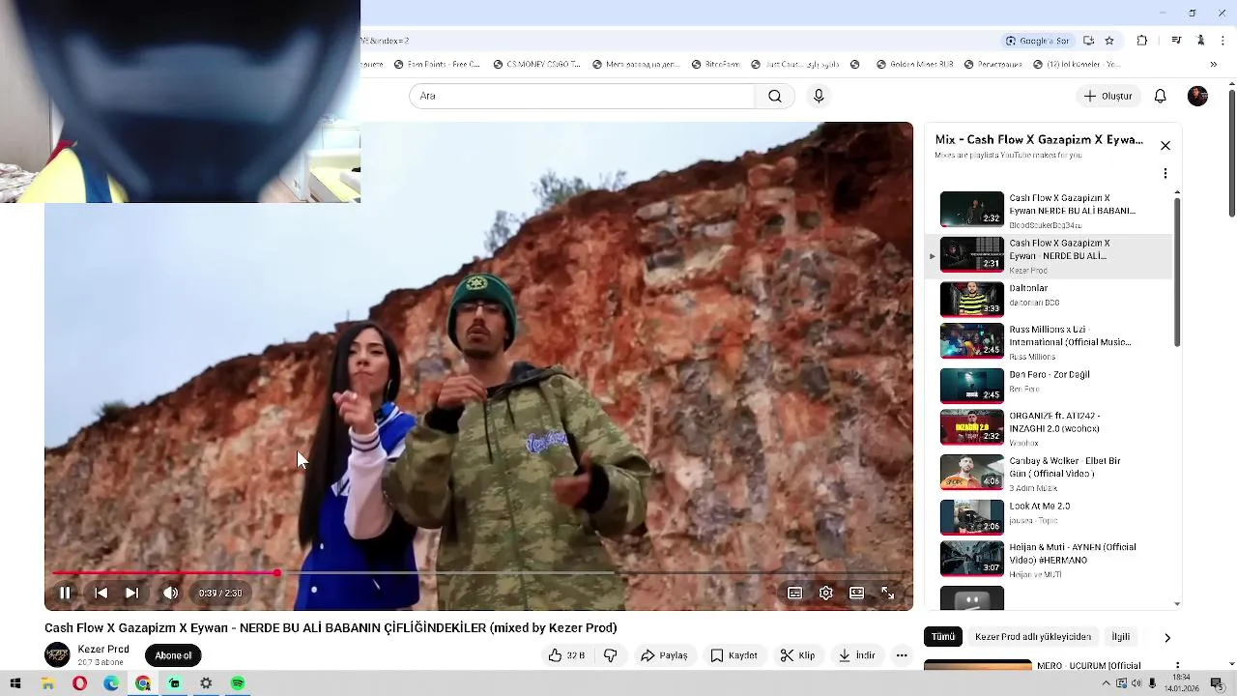Viewport: 1237px width, 696px height.
Task: Click the search magnifier button
Action: (775, 96)
